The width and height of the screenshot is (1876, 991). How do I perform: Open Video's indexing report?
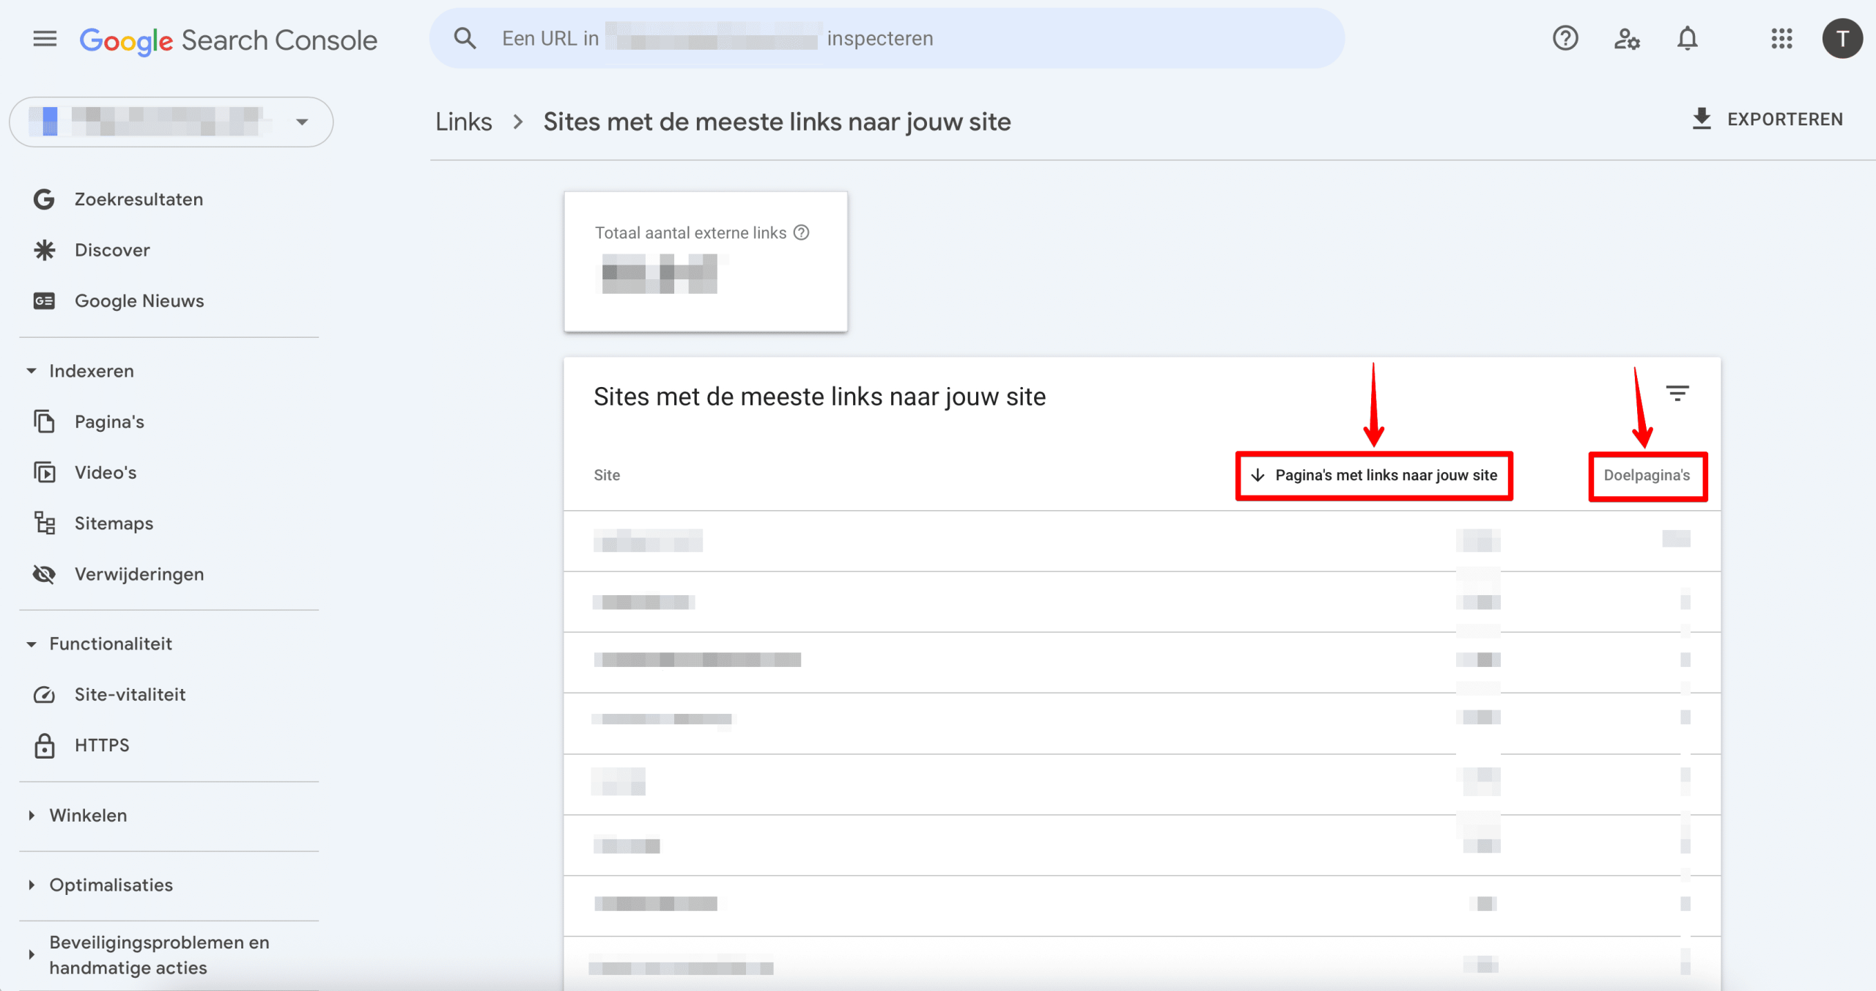point(106,472)
